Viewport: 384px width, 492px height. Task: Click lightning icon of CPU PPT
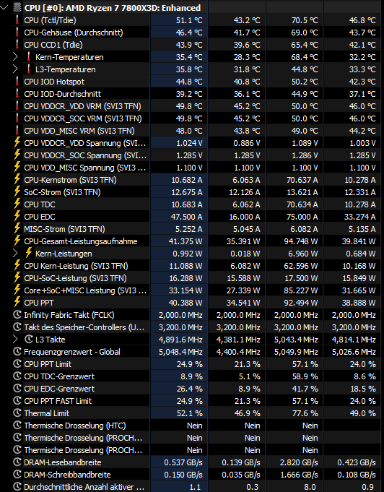(17, 303)
